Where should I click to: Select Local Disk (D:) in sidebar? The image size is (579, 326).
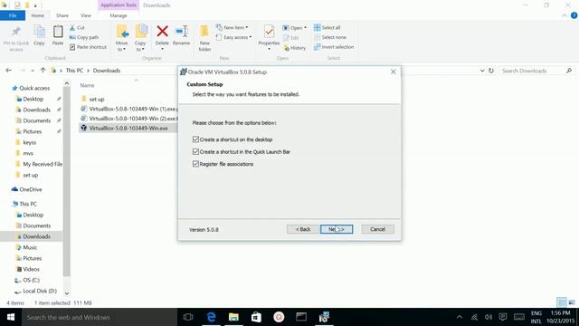click(40, 291)
